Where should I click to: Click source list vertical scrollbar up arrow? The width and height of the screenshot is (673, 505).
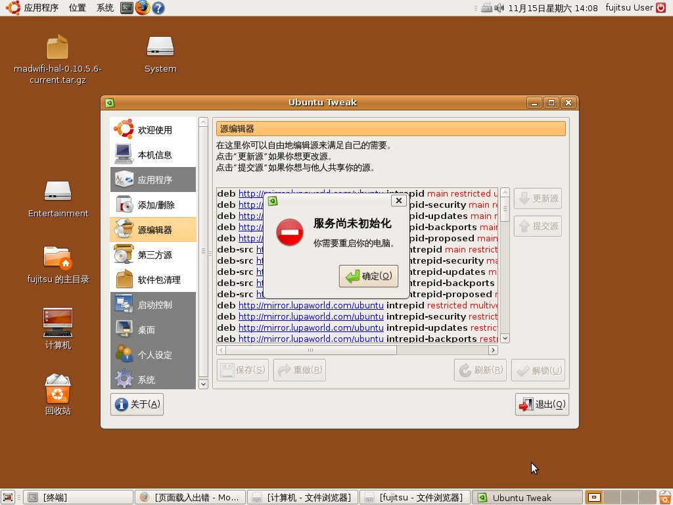click(x=505, y=193)
